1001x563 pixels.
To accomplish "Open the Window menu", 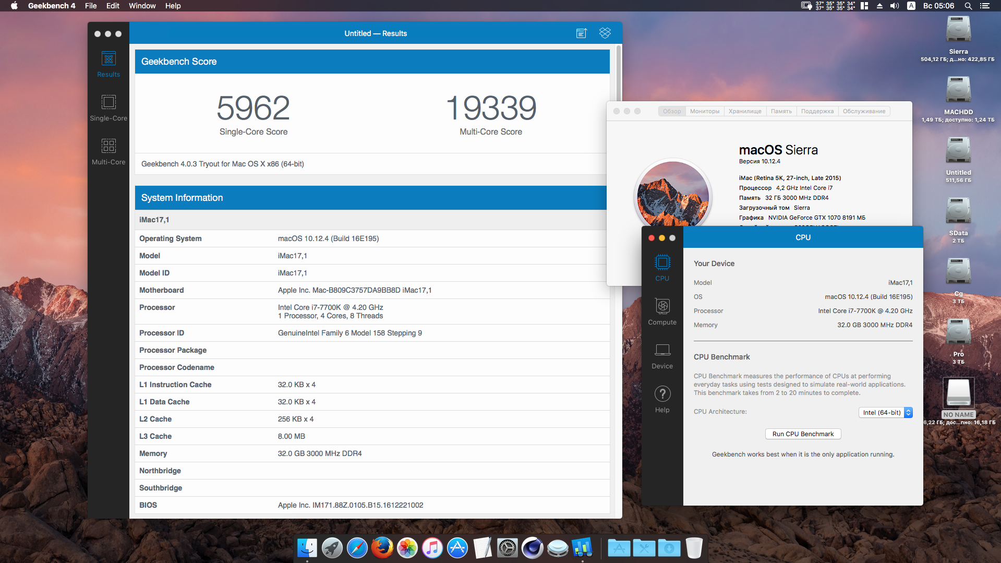I will [x=142, y=6].
